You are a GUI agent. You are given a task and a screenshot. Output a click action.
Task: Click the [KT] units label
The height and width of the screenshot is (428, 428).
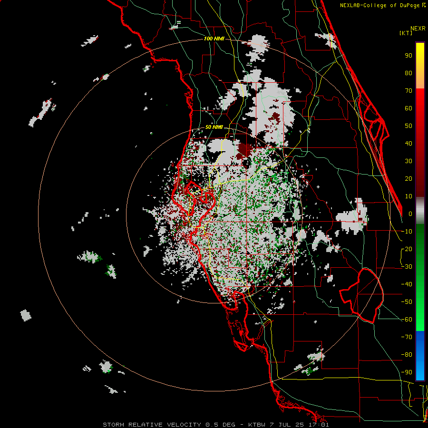tap(406, 33)
